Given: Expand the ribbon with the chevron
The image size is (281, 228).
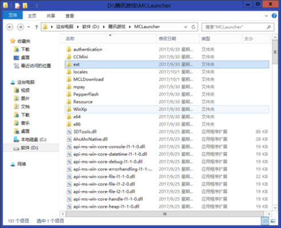Looking at the screenshot, I should pyautogui.click(x=266, y=16).
